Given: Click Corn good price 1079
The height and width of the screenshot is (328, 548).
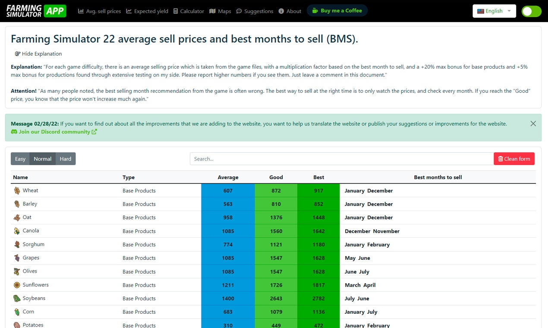Looking at the screenshot, I should [x=276, y=312].
